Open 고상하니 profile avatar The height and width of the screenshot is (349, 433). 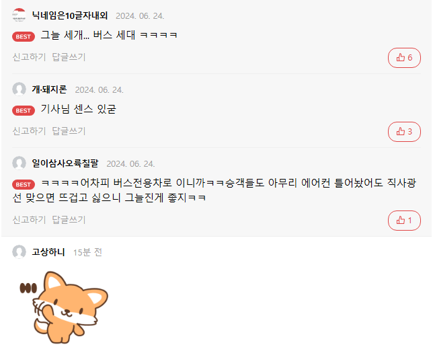19,251
